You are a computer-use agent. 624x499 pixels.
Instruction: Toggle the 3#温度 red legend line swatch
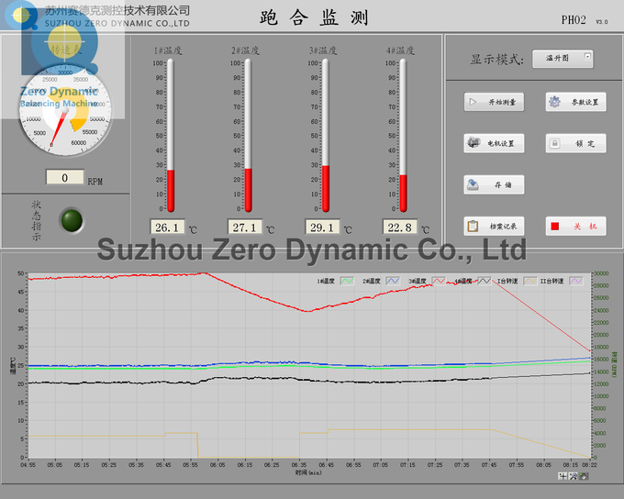(x=438, y=282)
